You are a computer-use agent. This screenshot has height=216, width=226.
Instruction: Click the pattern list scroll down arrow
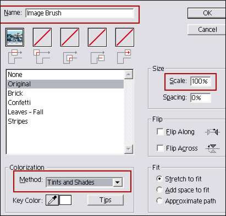(x=129, y=149)
